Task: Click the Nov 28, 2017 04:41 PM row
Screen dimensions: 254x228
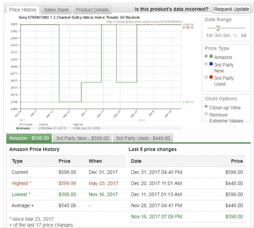Action: (x=187, y=205)
